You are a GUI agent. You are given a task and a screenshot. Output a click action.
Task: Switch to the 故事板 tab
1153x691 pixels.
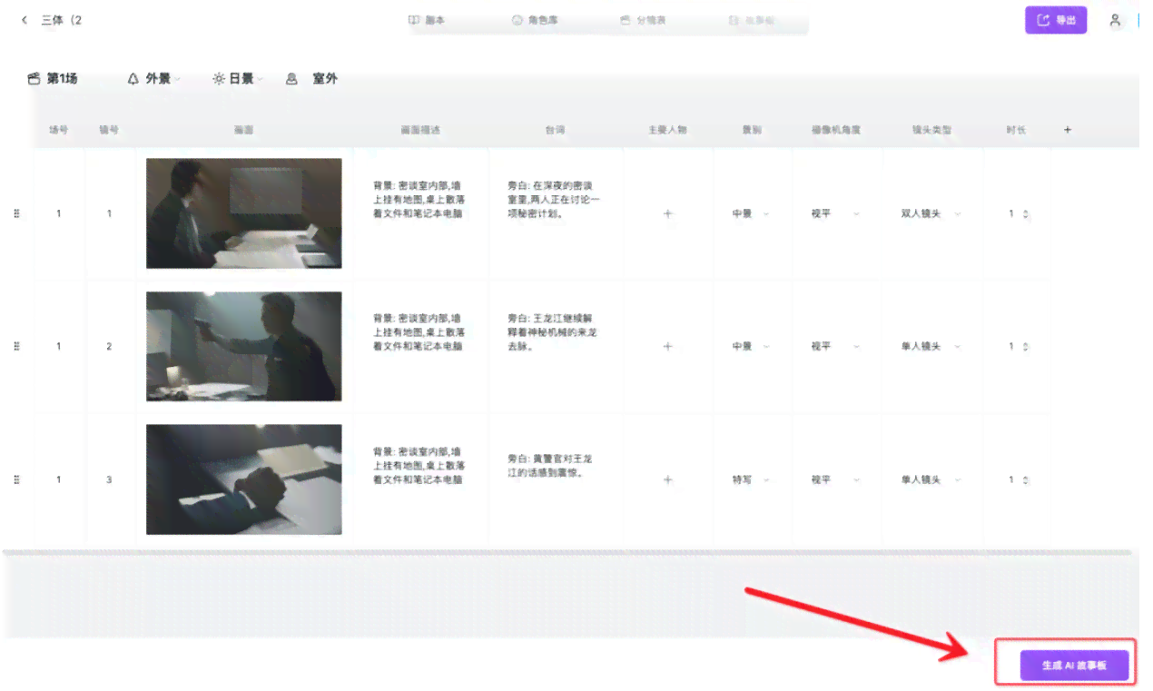752,20
